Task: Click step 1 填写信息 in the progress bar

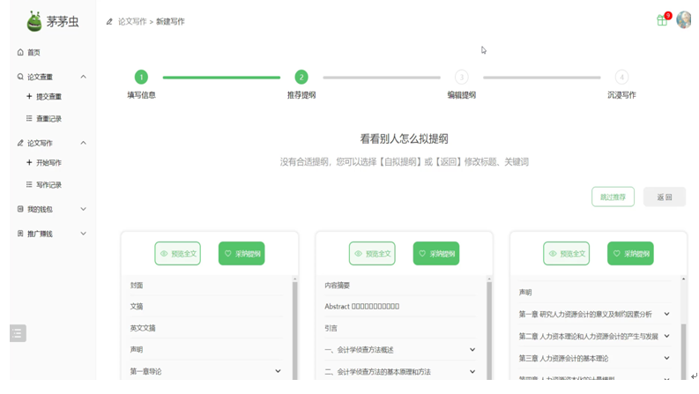Action: pyautogui.click(x=141, y=78)
